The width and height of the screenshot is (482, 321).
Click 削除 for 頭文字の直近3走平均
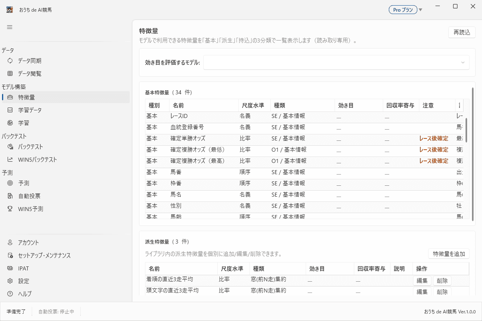(x=442, y=292)
